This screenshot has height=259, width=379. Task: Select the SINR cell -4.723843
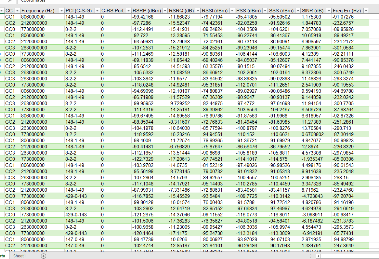point(316,196)
